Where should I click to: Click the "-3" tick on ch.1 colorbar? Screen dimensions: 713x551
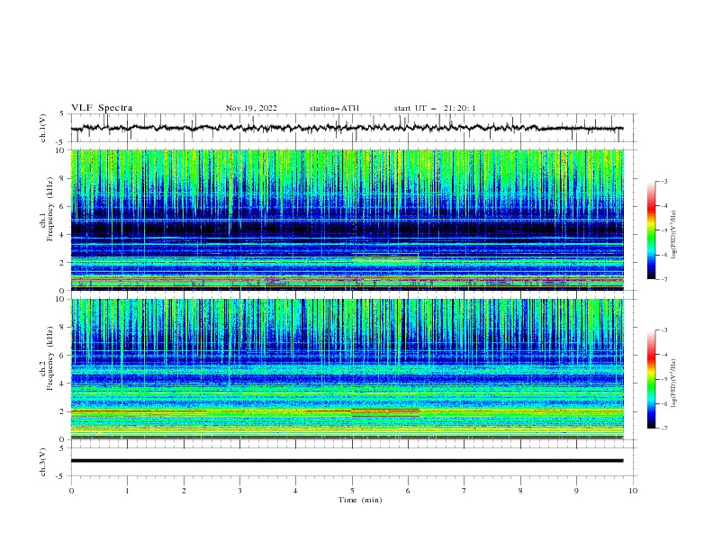click(x=663, y=181)
